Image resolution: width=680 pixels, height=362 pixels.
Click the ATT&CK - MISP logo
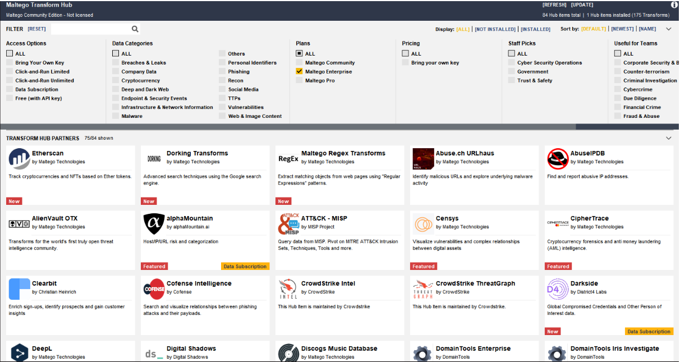click(289, 224)
